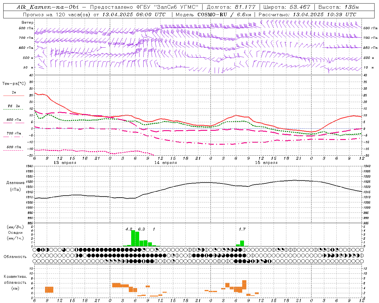Image resolution: width=379 pixels, height=303 pixels.
Task: Click the '2м' temperature legend entry
Action: coord(14,93)
